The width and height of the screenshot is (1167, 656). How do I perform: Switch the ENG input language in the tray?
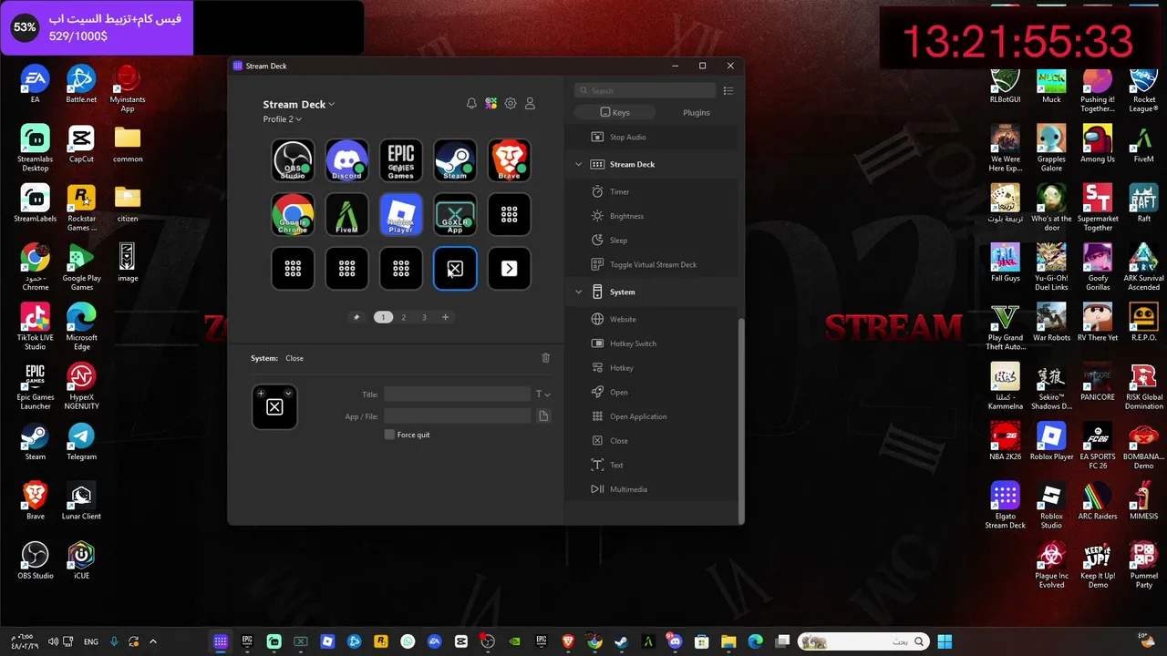pyautogui.click(x=91, y=641)
